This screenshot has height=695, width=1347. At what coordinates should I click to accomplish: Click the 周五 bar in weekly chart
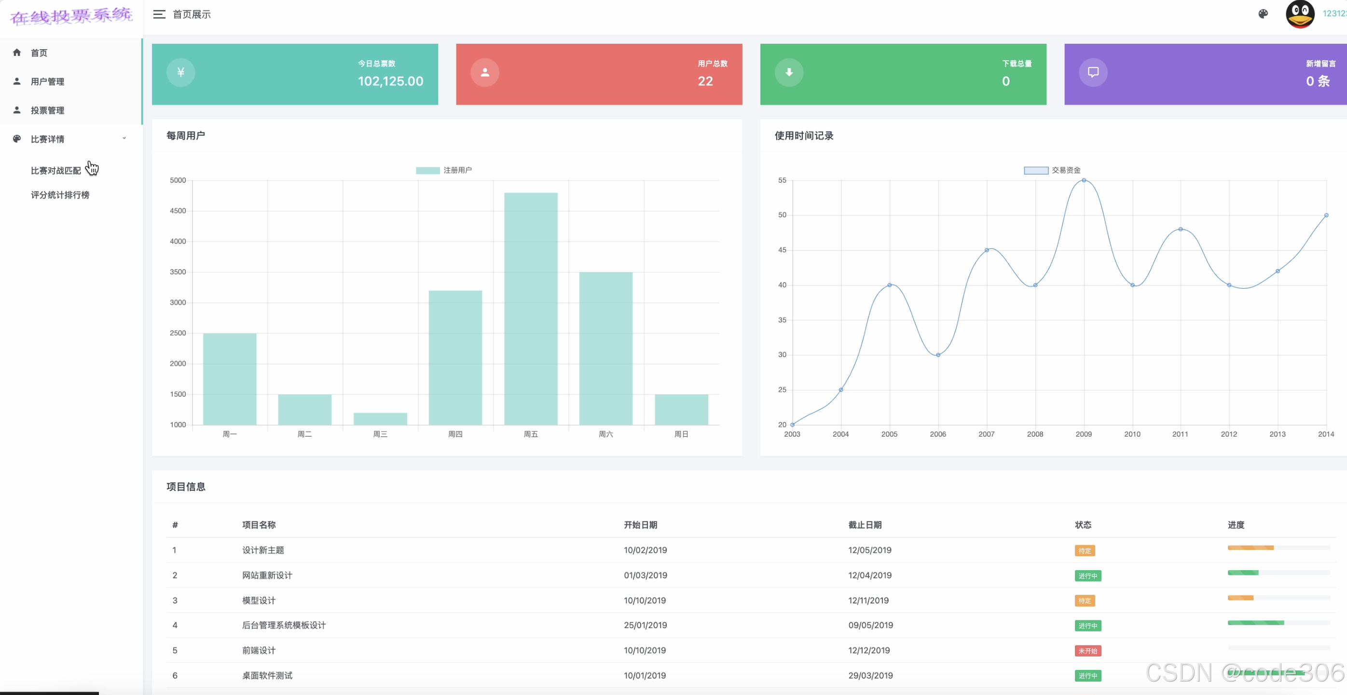pyautogui.click(x=531, y=309)
